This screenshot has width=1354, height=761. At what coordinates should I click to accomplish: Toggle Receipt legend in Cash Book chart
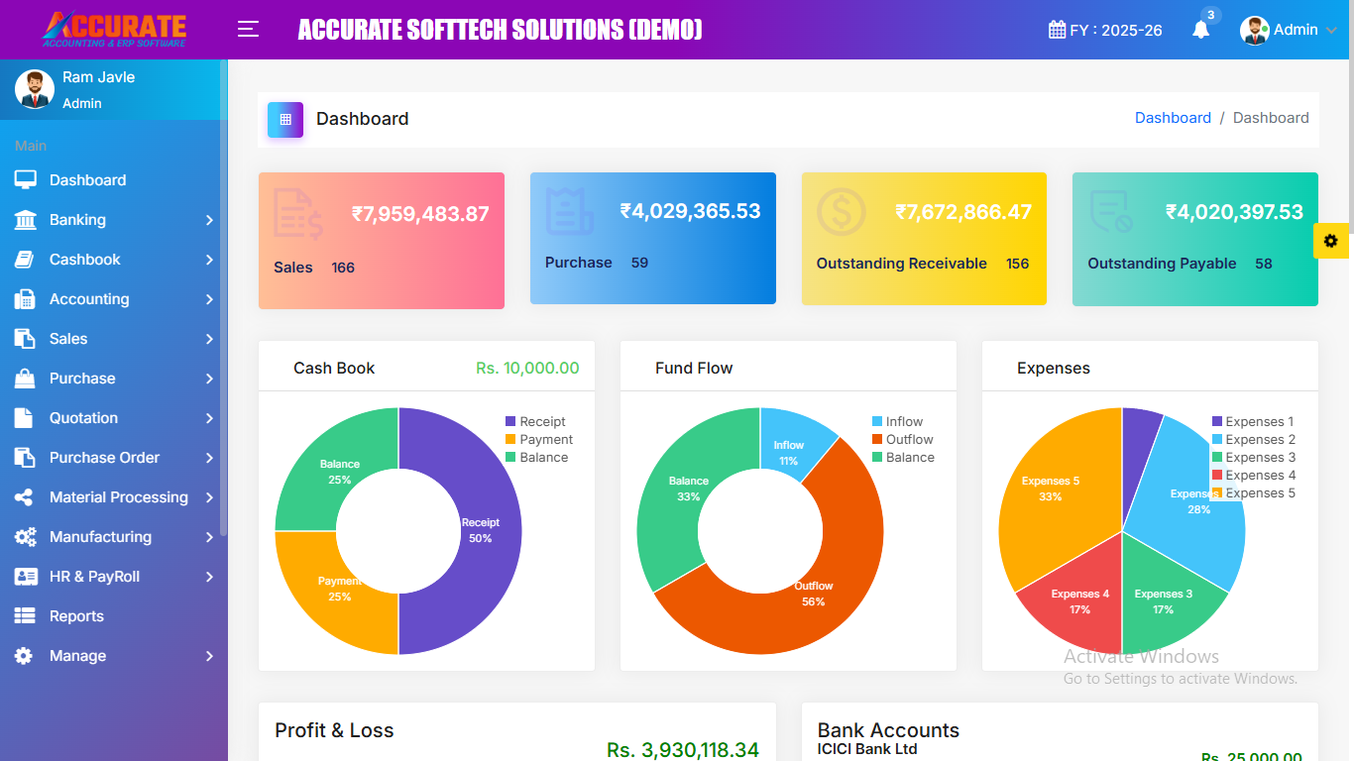[542, 422]
